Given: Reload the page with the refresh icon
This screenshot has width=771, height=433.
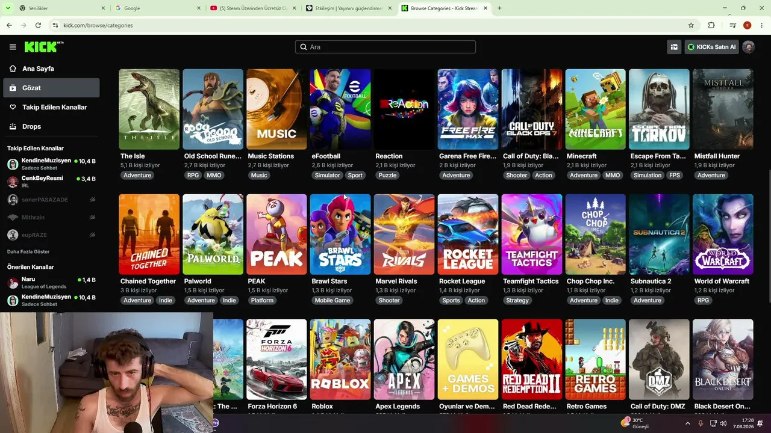Looking at the screenshot, I should tap(38, 25).
